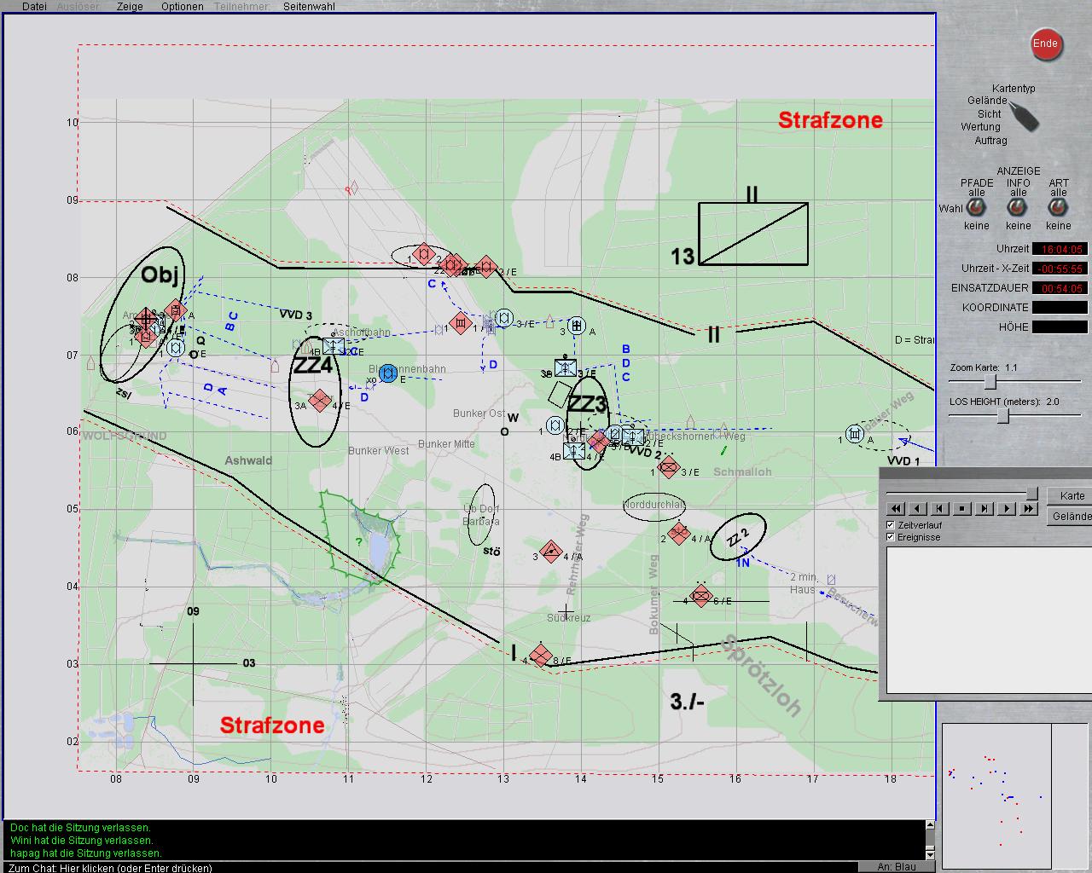Click the Karte button
The image size is (1092, 873).
(1072, 496)
